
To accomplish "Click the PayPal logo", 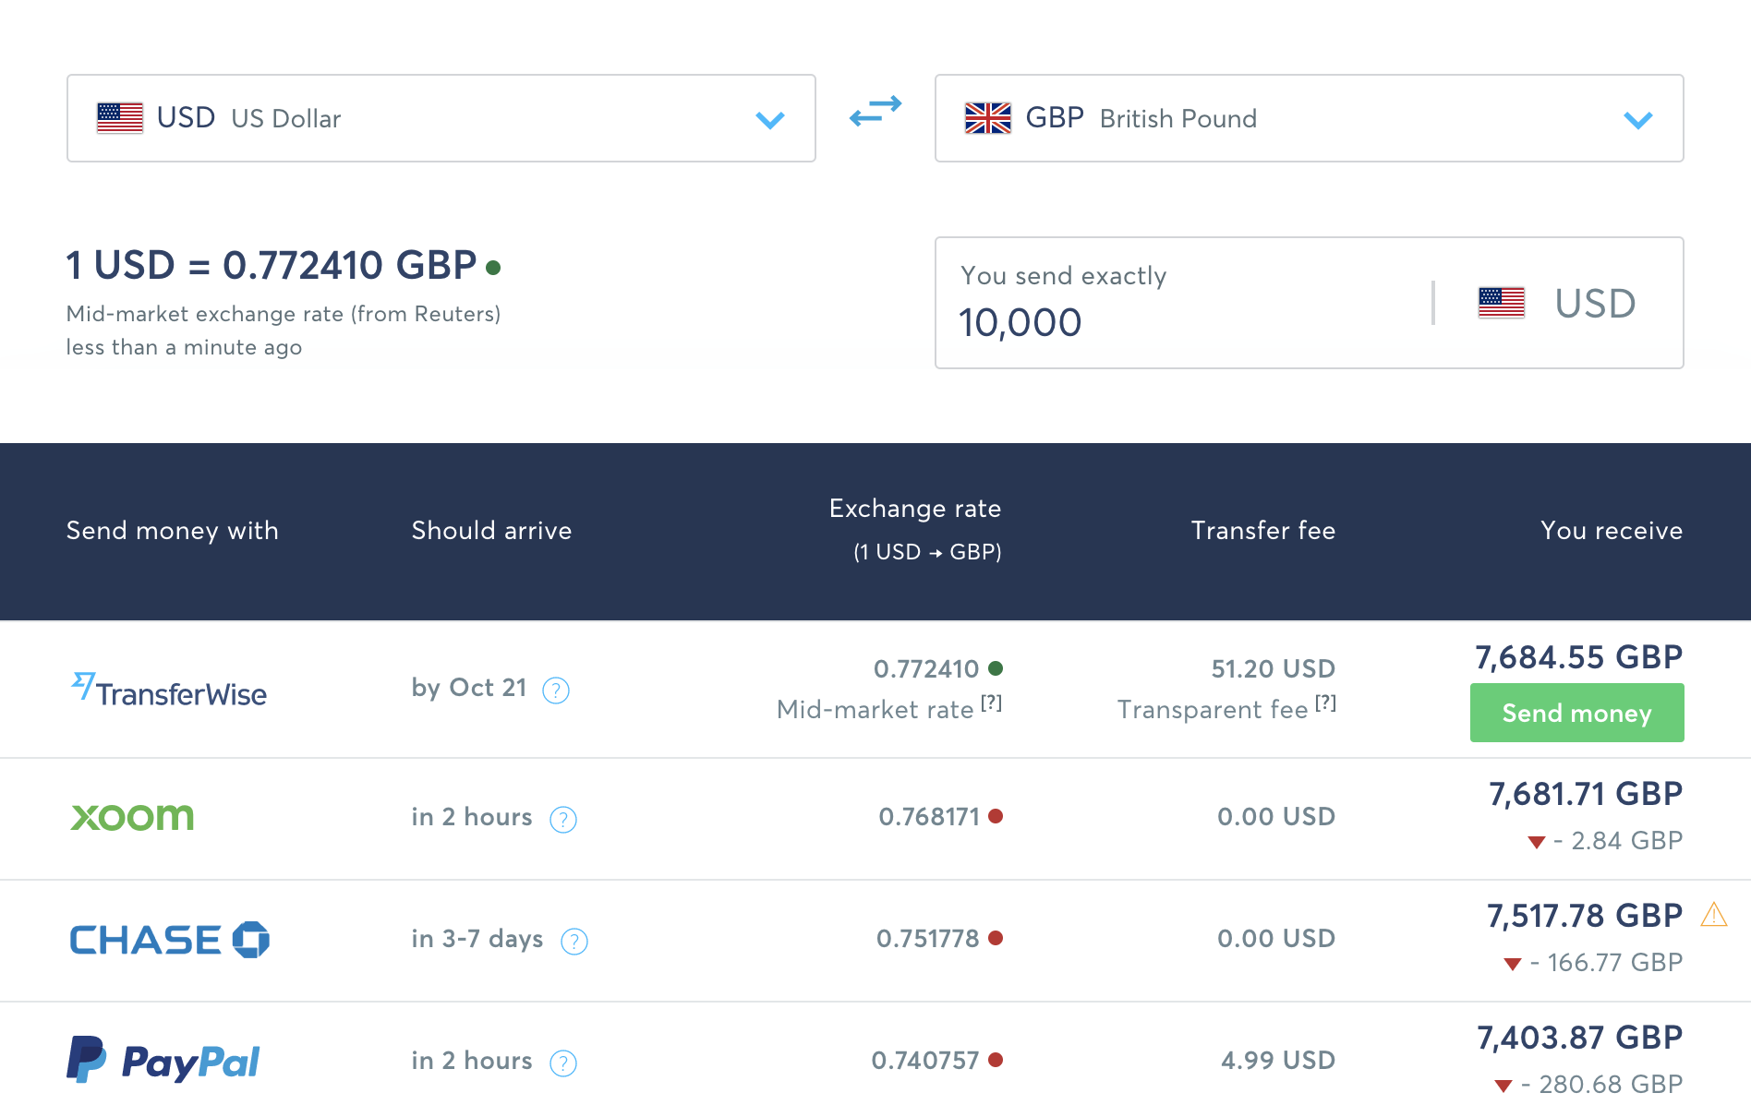I will [163, 1061].
